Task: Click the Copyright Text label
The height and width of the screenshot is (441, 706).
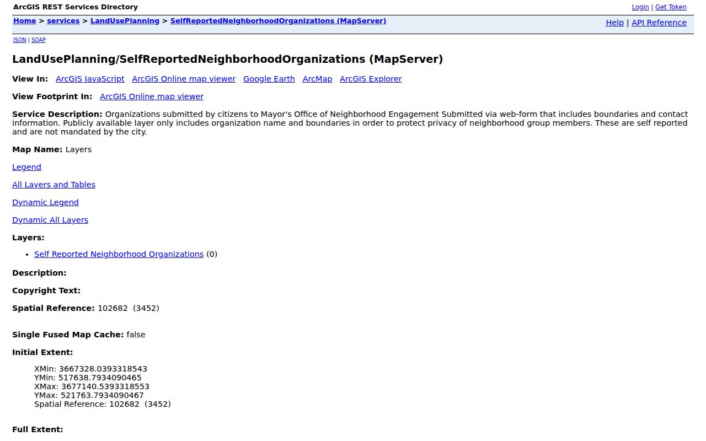Action: coord(46,291)
